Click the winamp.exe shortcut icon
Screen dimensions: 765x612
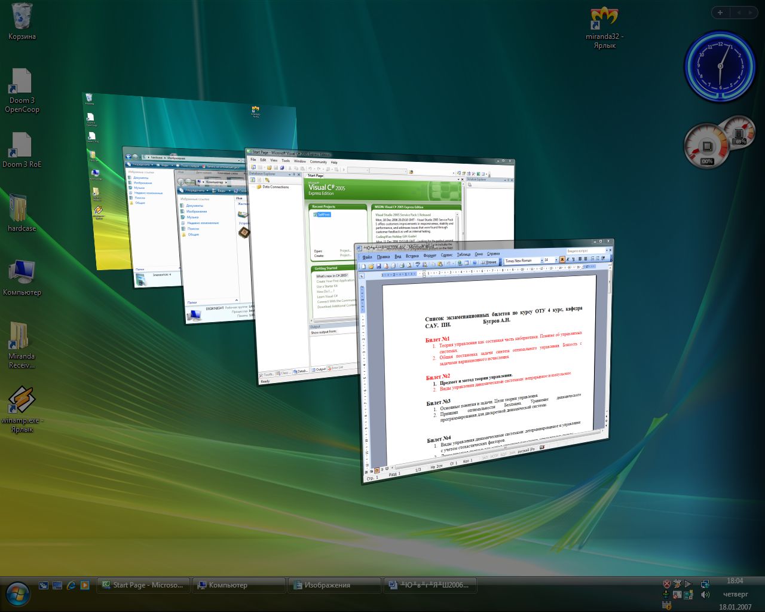coord(22,400)
